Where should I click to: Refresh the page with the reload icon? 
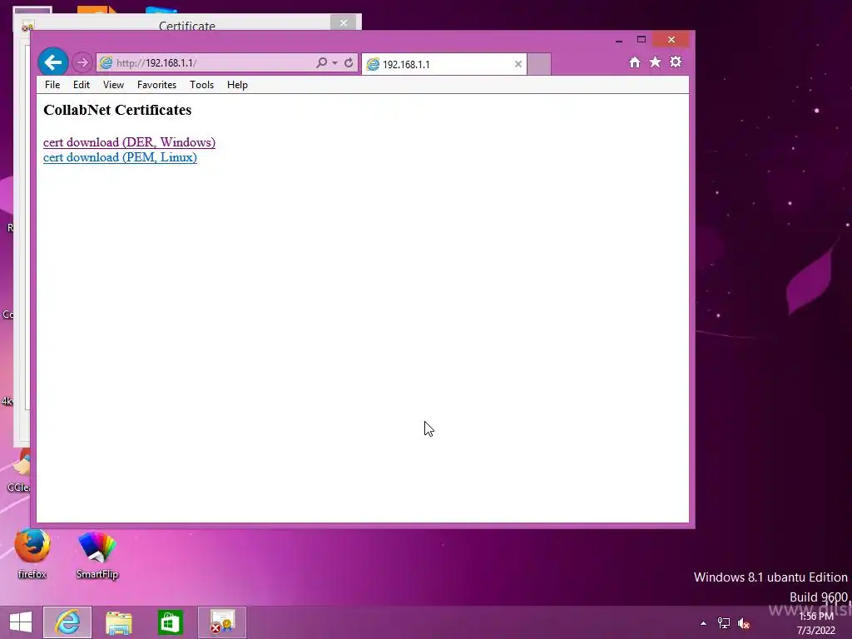pos(349,62)
